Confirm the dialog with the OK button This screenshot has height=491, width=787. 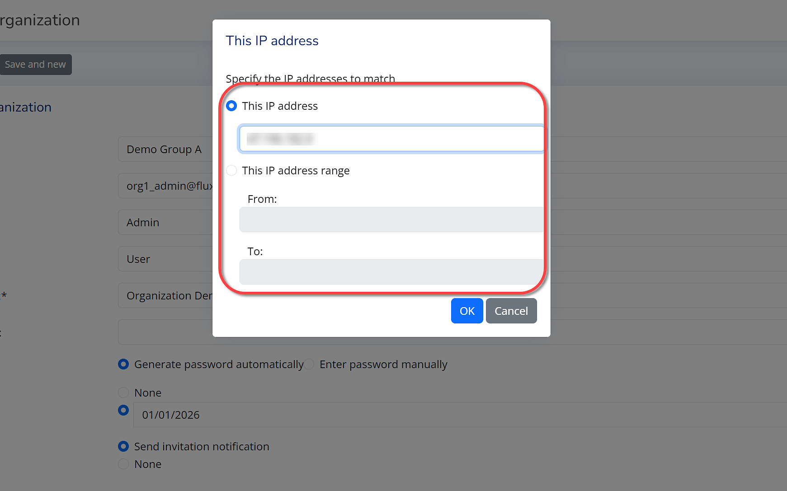tap(467, 311)
